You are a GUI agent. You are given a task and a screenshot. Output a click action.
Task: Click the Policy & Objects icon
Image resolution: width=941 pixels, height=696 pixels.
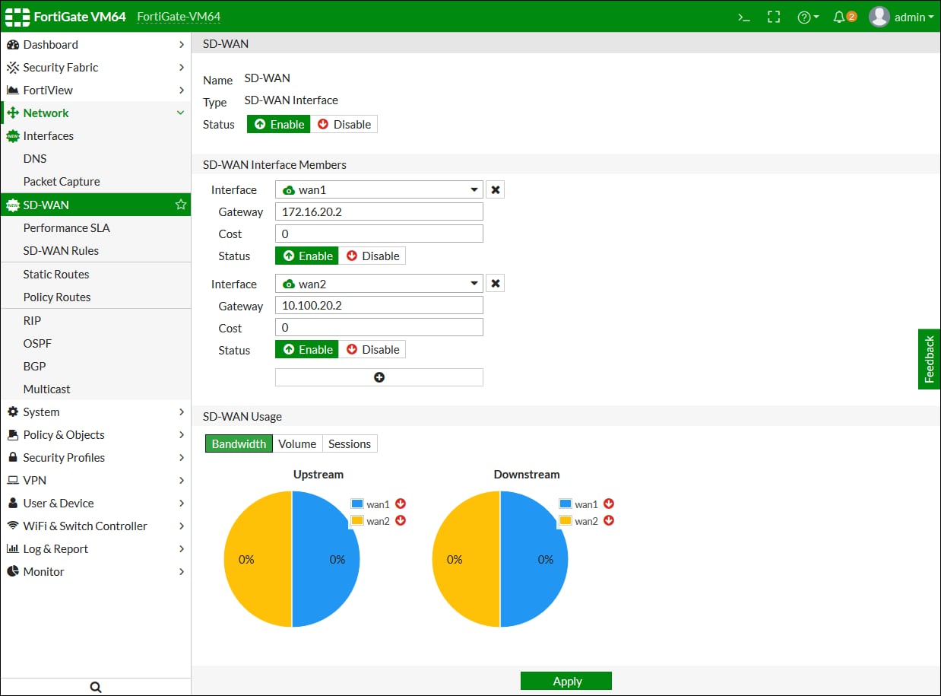coord(12,435)
